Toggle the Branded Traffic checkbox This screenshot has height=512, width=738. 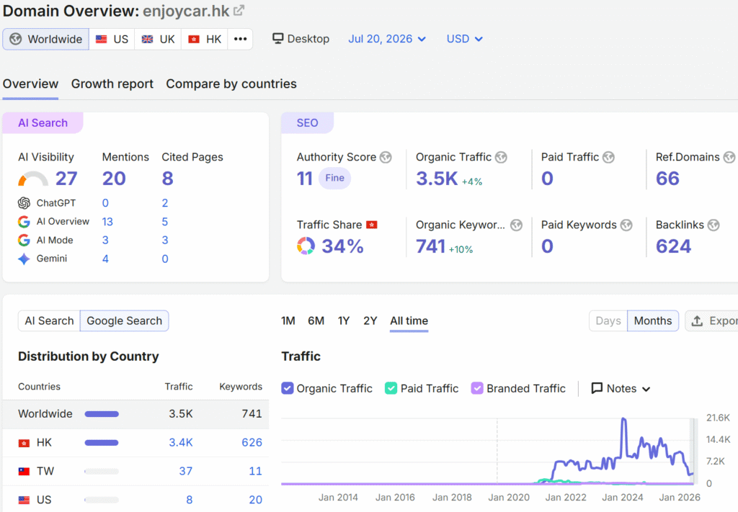477,388
